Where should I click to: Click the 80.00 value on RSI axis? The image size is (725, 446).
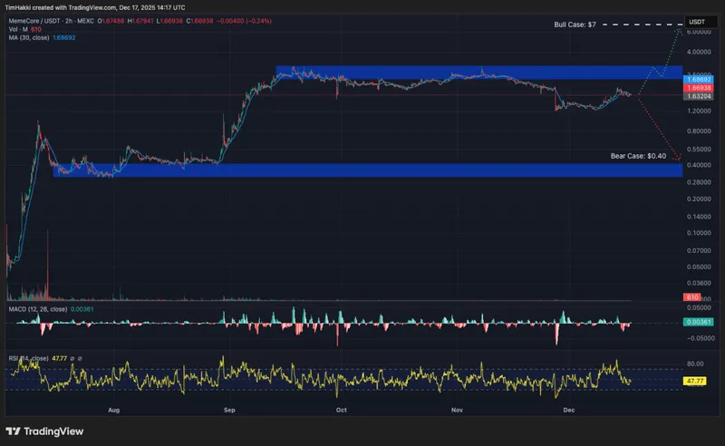click(695, 364)
